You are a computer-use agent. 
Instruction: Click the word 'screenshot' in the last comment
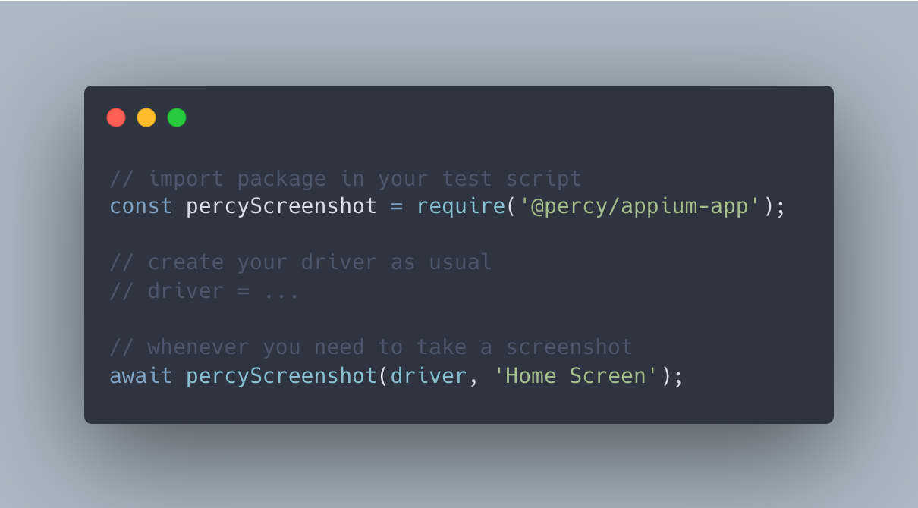point(569,347)
